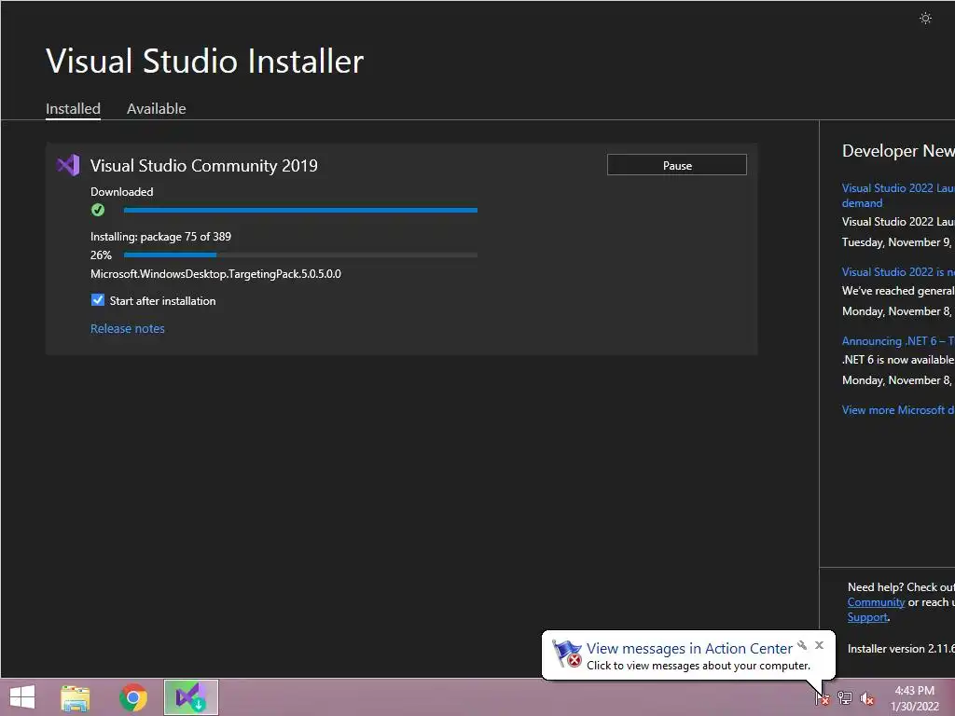
Task: Click 'Click to view messages about your computer' text
Action: (x=698, y=666)
